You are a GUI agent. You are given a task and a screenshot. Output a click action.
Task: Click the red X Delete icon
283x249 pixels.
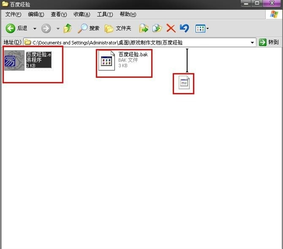[x=171, y=28]
